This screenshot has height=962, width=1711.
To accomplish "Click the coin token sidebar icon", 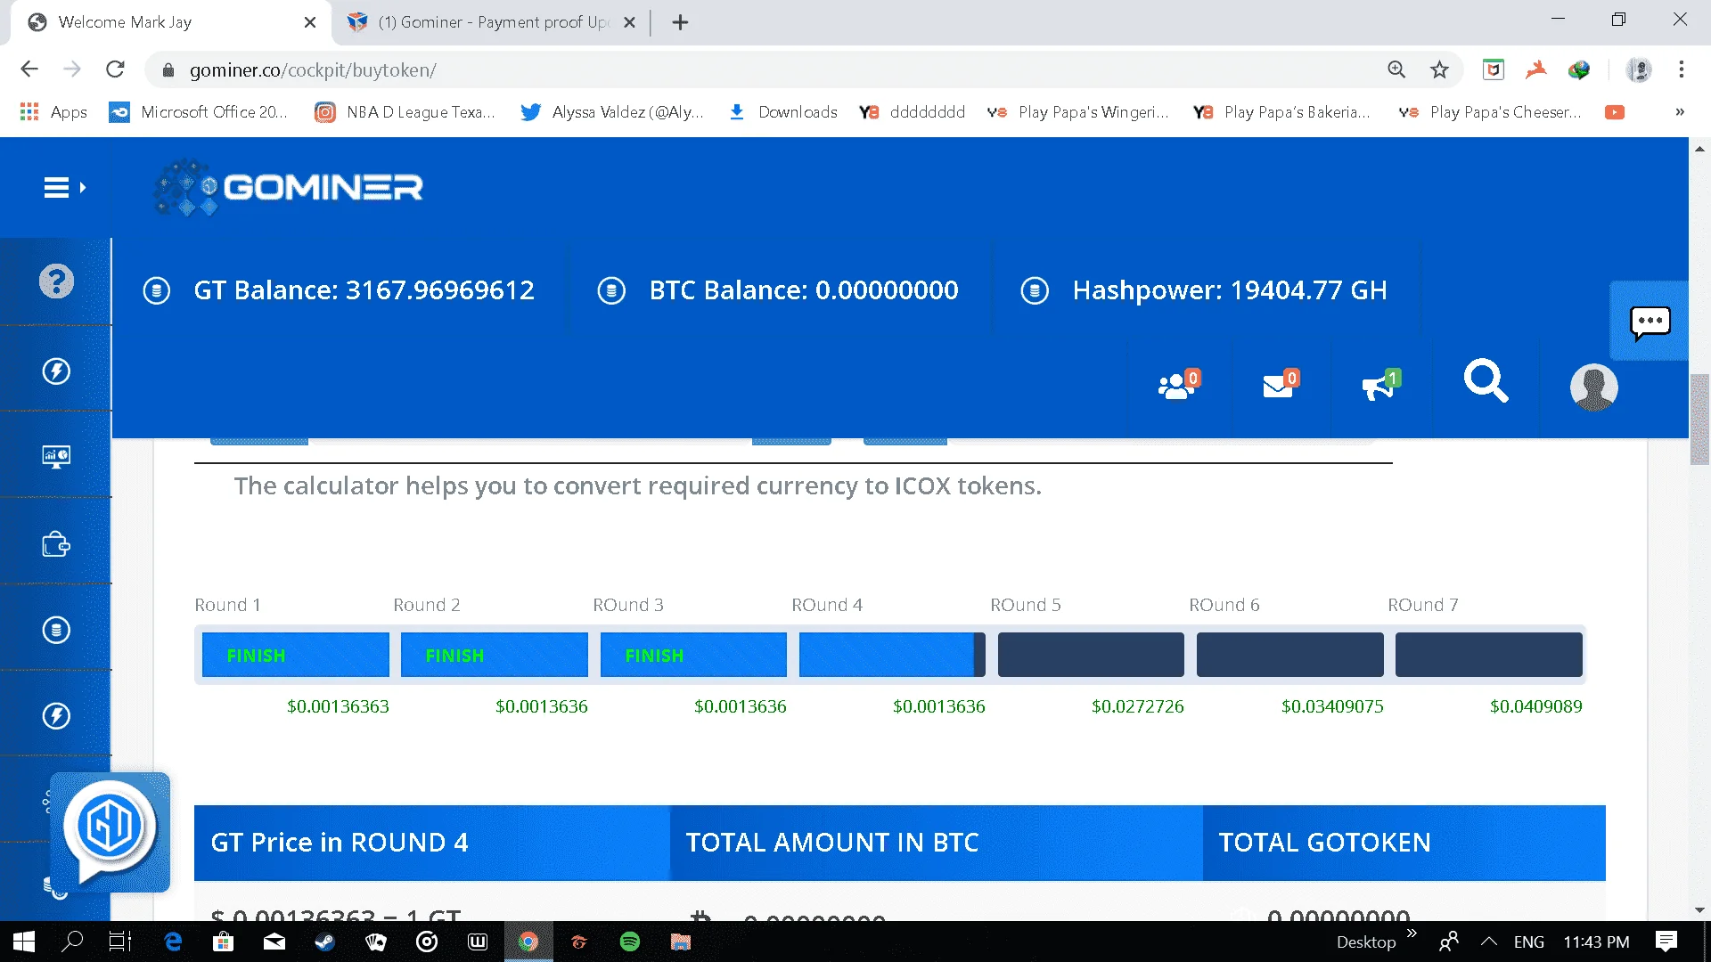I will (x=56, y=630).
